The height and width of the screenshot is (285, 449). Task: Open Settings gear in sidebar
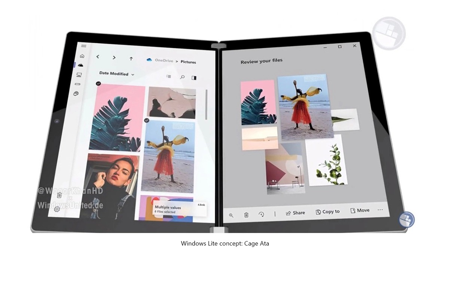click(x=57, y=209)
